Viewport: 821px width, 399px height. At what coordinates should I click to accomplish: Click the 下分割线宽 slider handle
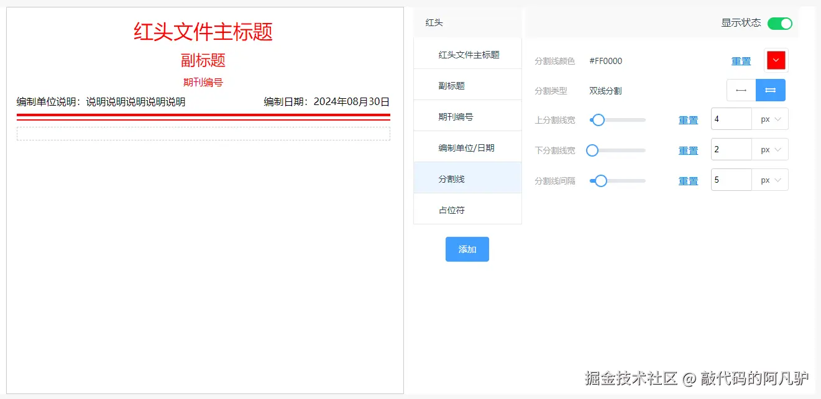tap(592, 150)
